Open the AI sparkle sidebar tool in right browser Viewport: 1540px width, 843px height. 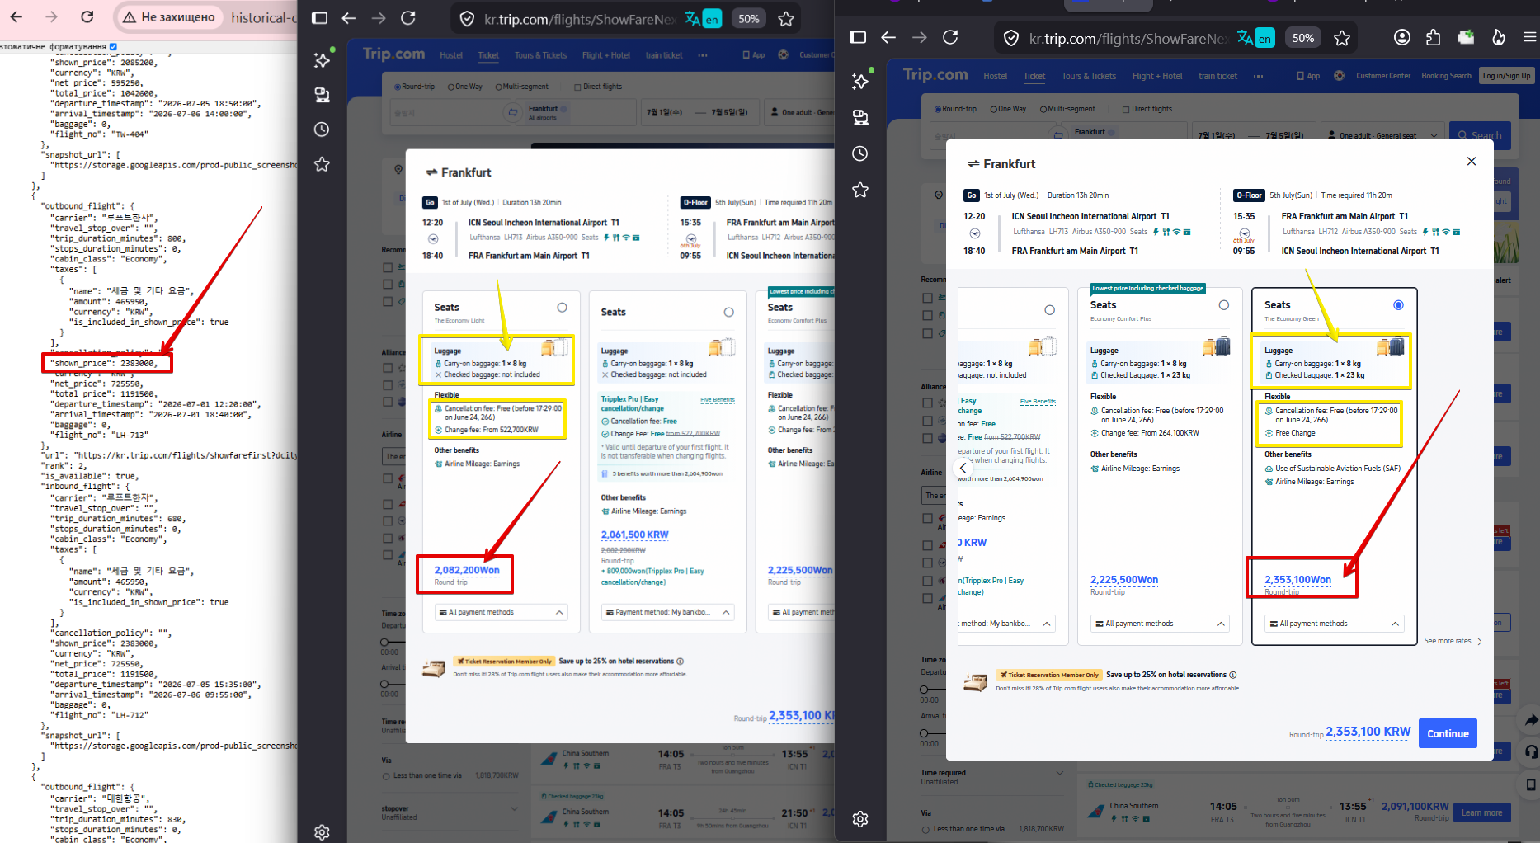860,80
